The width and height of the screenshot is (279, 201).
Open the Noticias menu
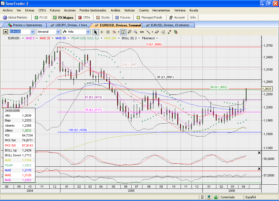[129, 11]
